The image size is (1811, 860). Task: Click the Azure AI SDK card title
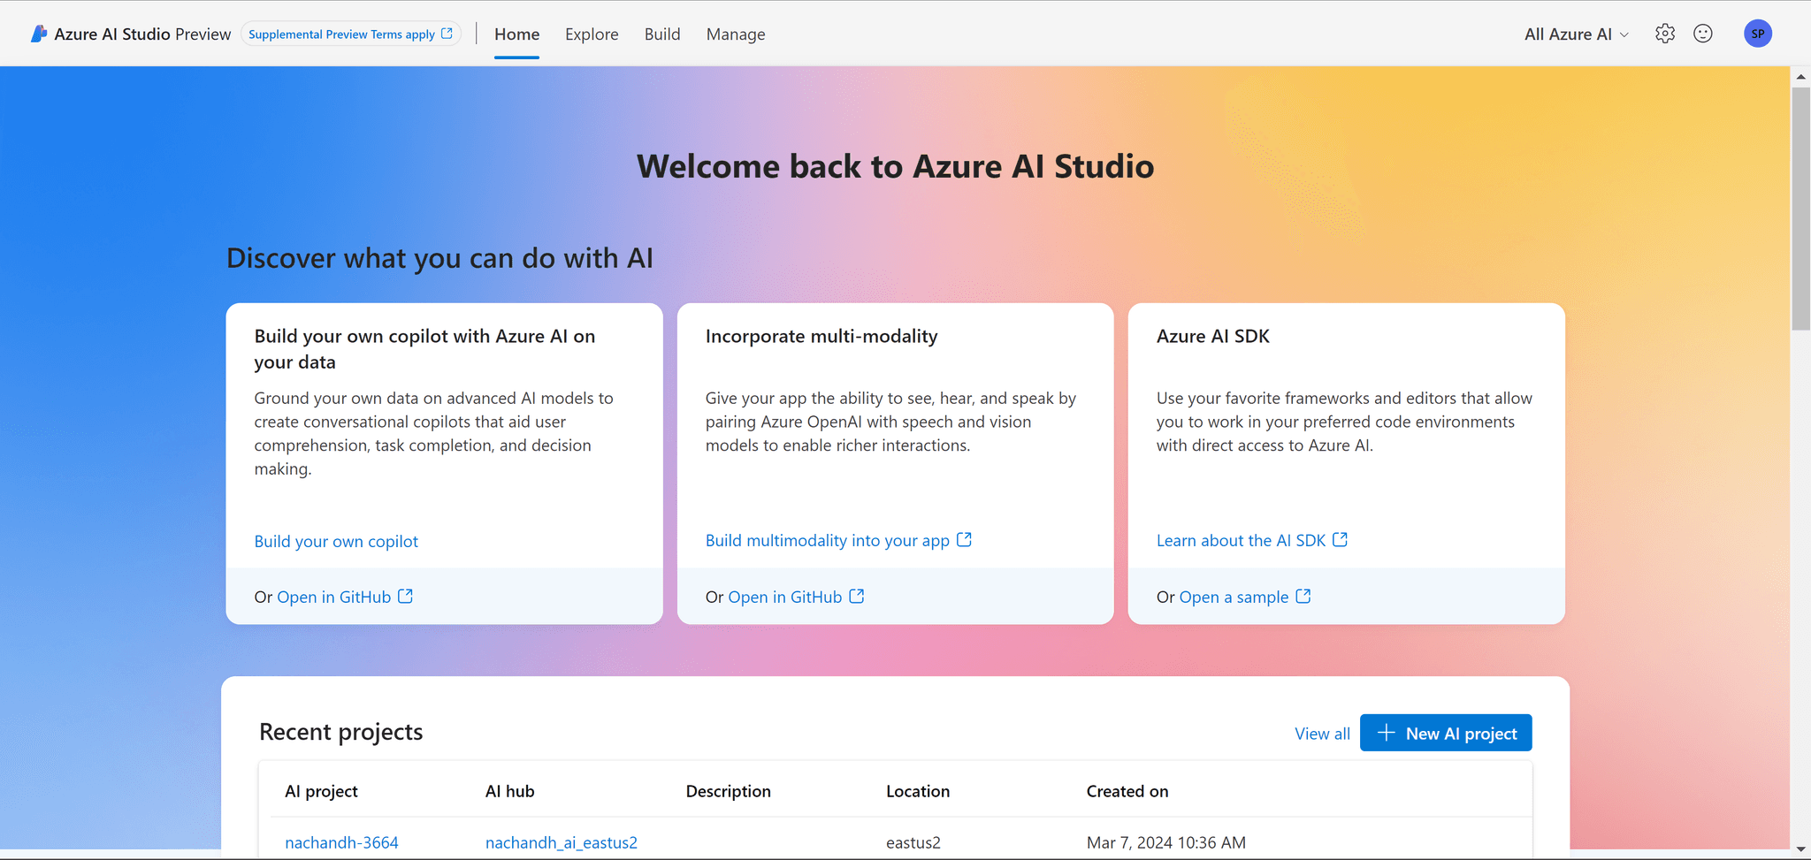[x=1213, y=336]
